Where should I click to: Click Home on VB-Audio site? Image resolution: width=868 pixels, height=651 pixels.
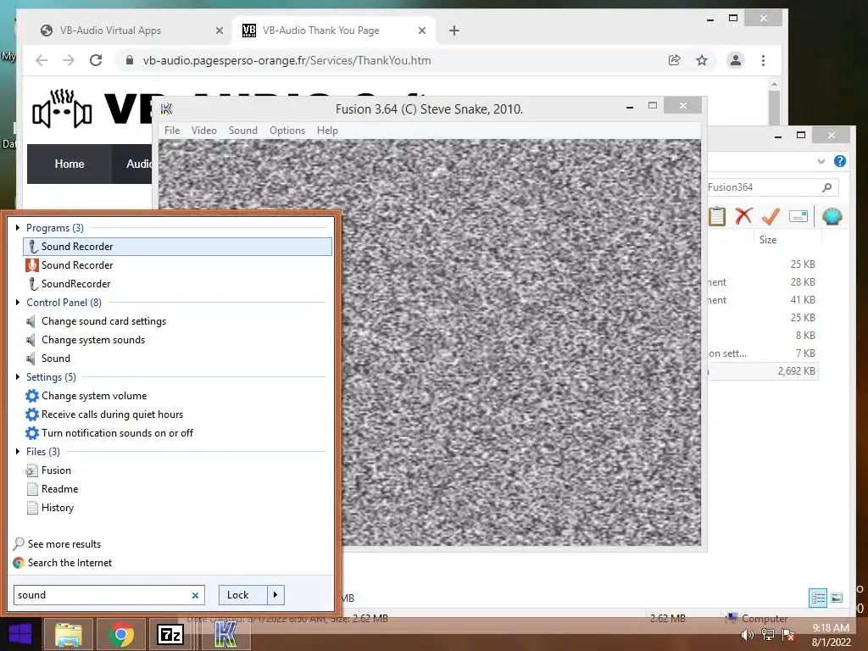point(70,164)
